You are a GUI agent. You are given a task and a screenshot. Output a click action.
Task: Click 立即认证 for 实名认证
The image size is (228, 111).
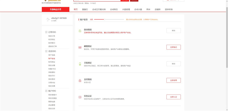[x=173, y=97]
